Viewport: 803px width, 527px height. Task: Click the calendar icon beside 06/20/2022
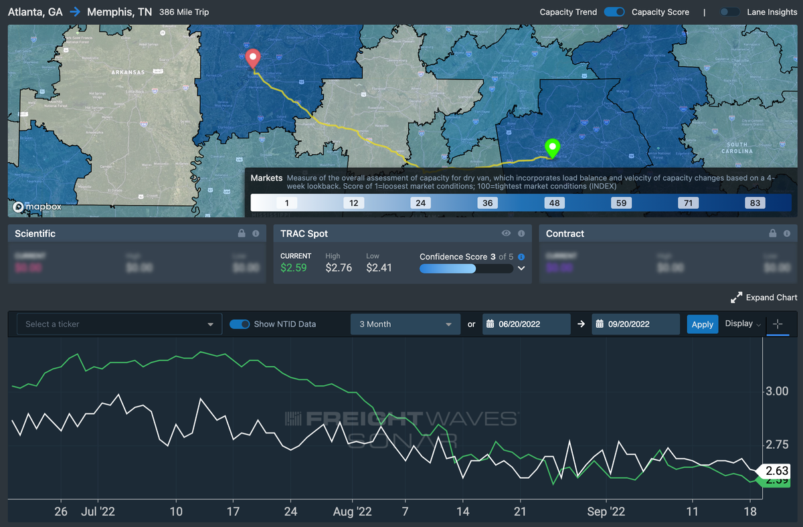(x=490, y=324)
